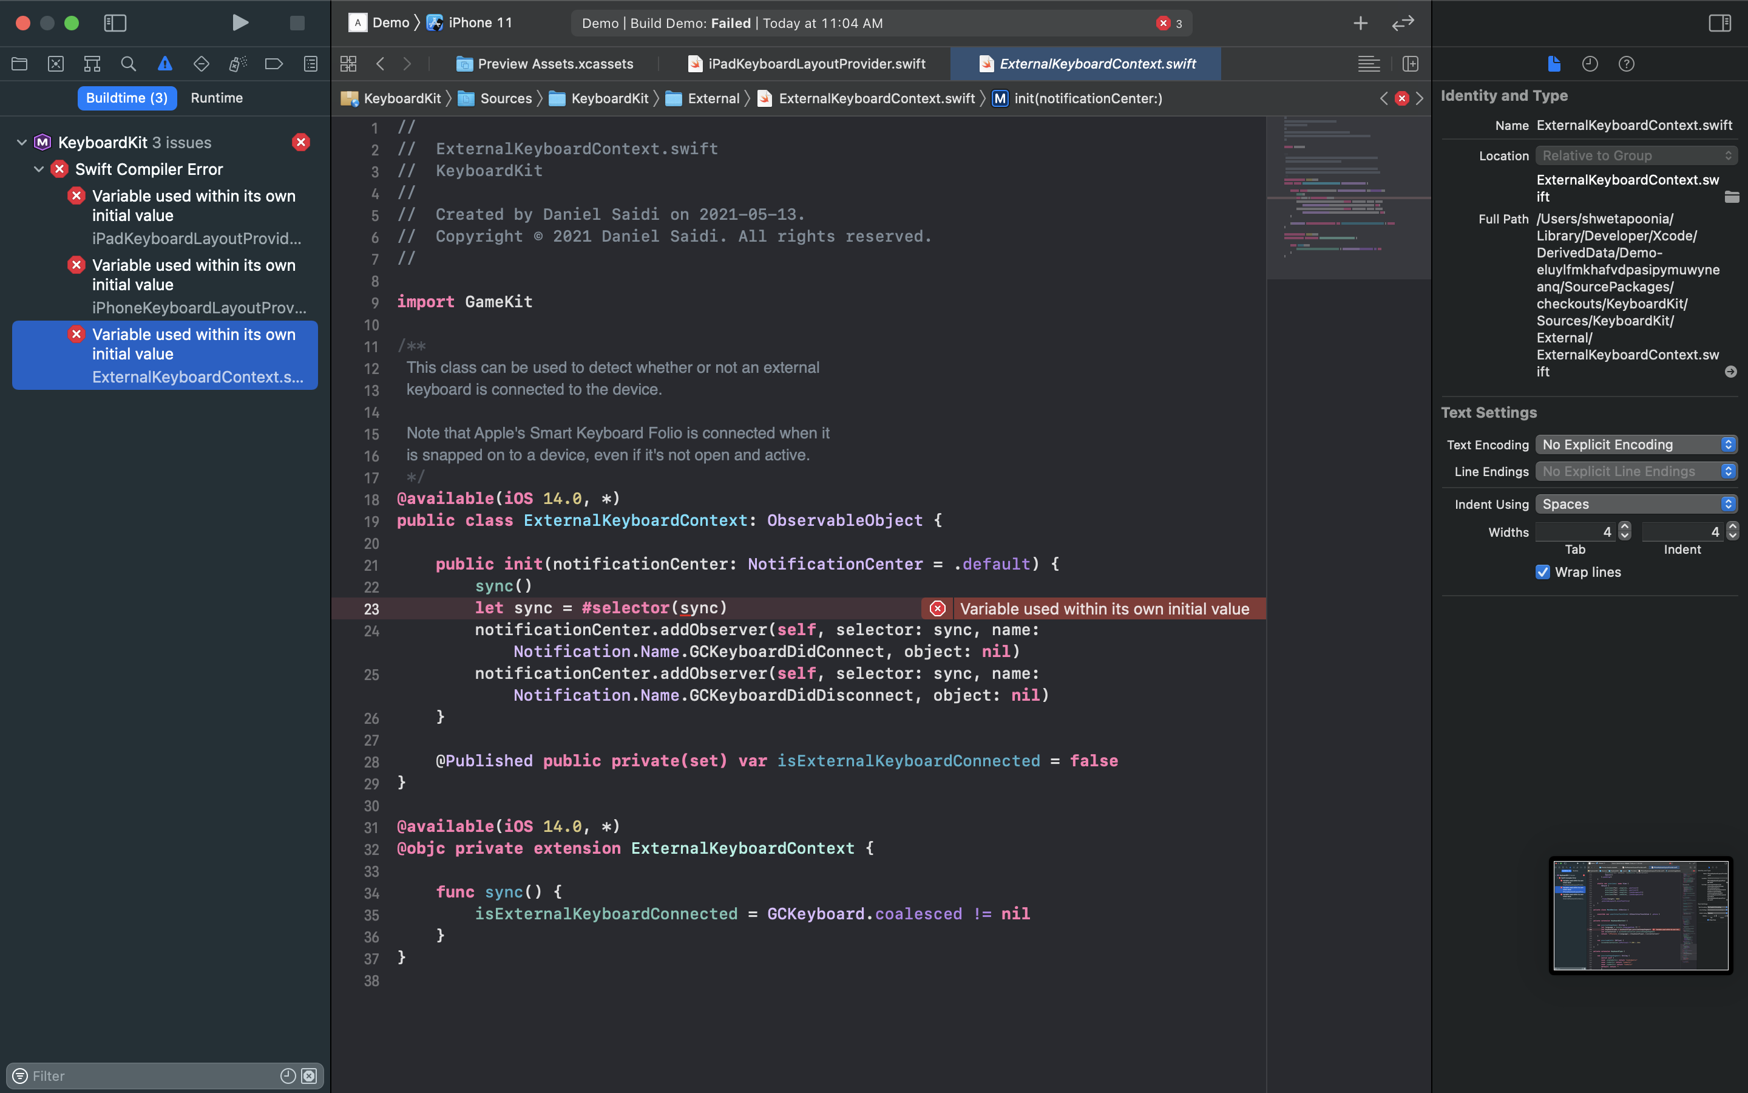Increase the Tab width with the stepper

[1624, 527]
